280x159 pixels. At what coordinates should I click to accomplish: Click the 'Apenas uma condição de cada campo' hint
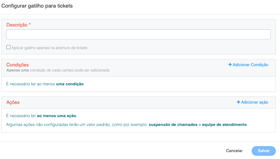[58, 70]
